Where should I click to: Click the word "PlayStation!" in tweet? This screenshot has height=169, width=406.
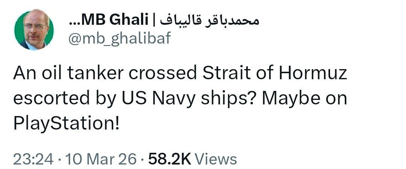(x=66, y=123)
